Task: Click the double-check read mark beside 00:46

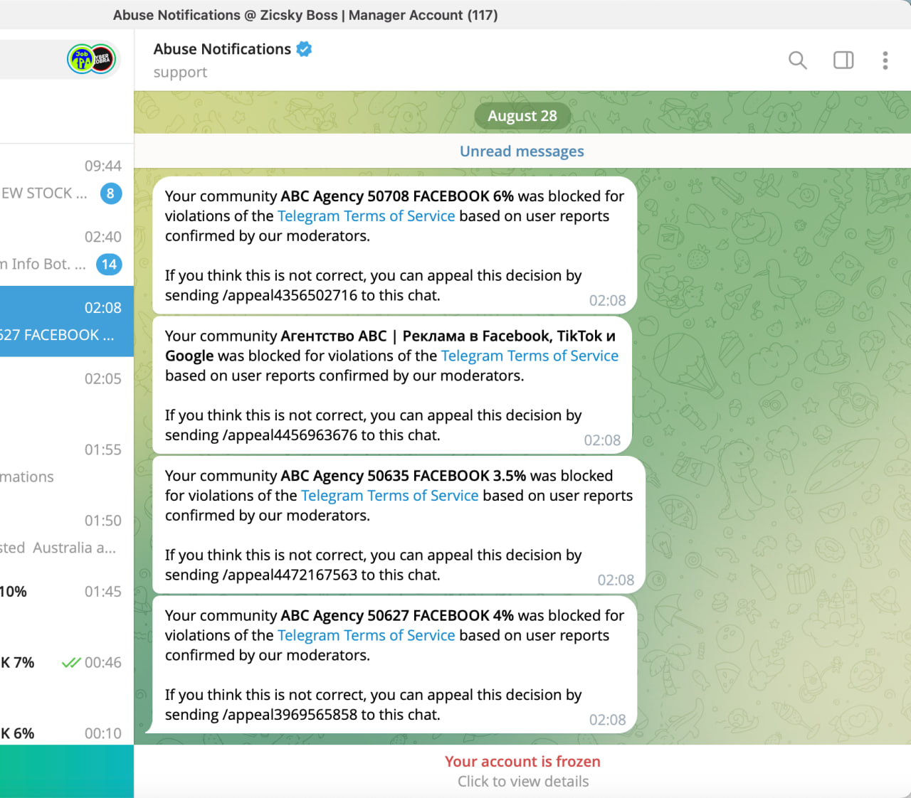Action: pos(71,663)
